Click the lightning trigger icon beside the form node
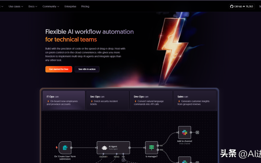 point(57,147)
